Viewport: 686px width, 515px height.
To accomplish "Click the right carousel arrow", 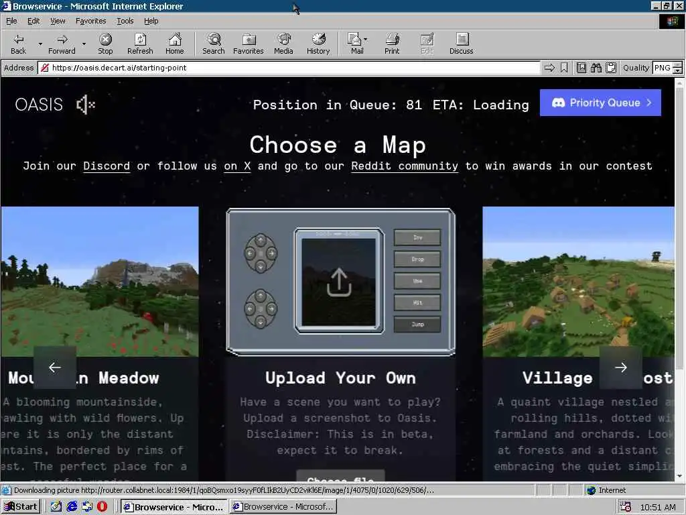I will 621,367.
